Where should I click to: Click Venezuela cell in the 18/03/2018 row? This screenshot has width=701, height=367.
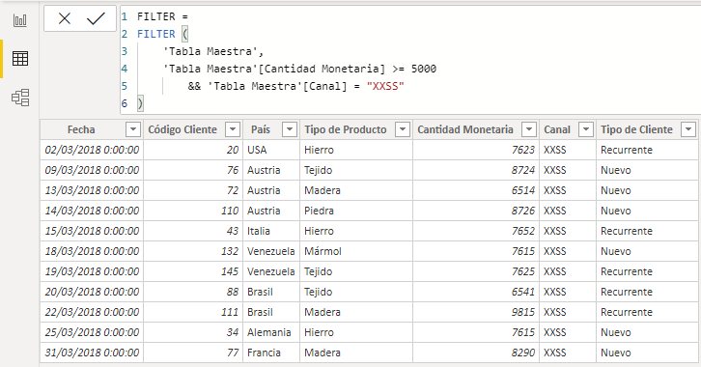(271, 251)
